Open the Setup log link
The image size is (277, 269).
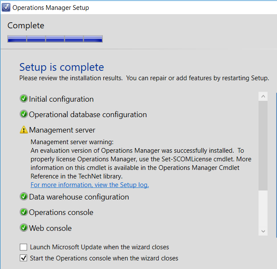[90, 185]
